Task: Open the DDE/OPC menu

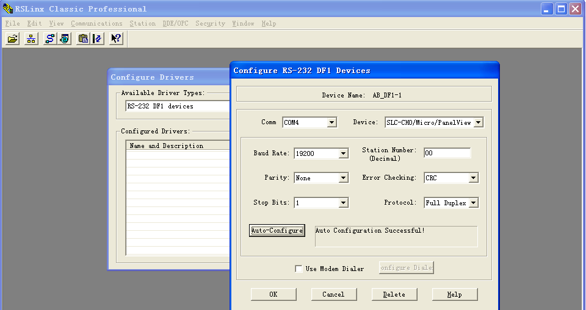Action: [x=175, y=23]
